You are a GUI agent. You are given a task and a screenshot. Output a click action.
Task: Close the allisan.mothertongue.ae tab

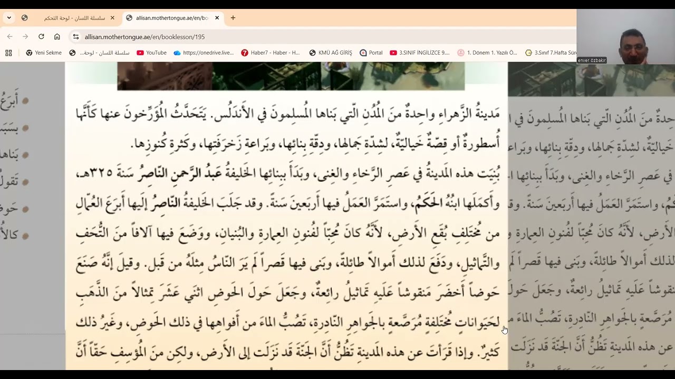pyautogui.click(x=217, y=18)
